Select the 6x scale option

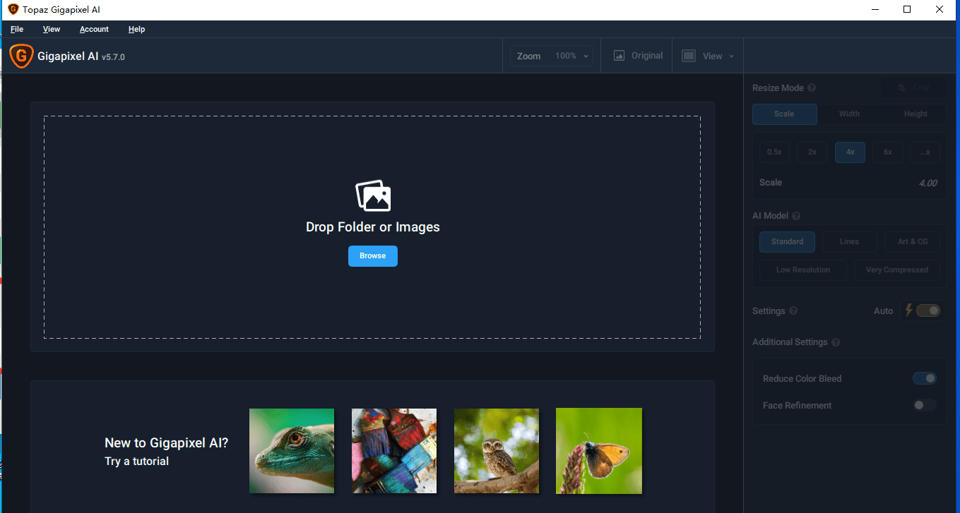point(887,152)
